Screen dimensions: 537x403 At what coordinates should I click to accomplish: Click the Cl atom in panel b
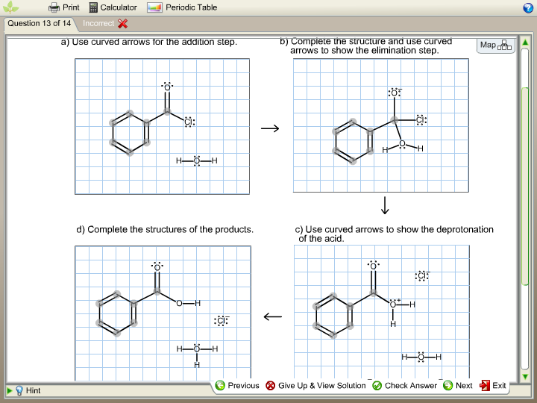(421, 120)
